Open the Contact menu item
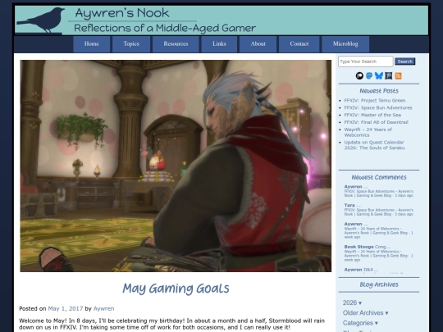The image size is (443, 332). [x=299, y=44]
